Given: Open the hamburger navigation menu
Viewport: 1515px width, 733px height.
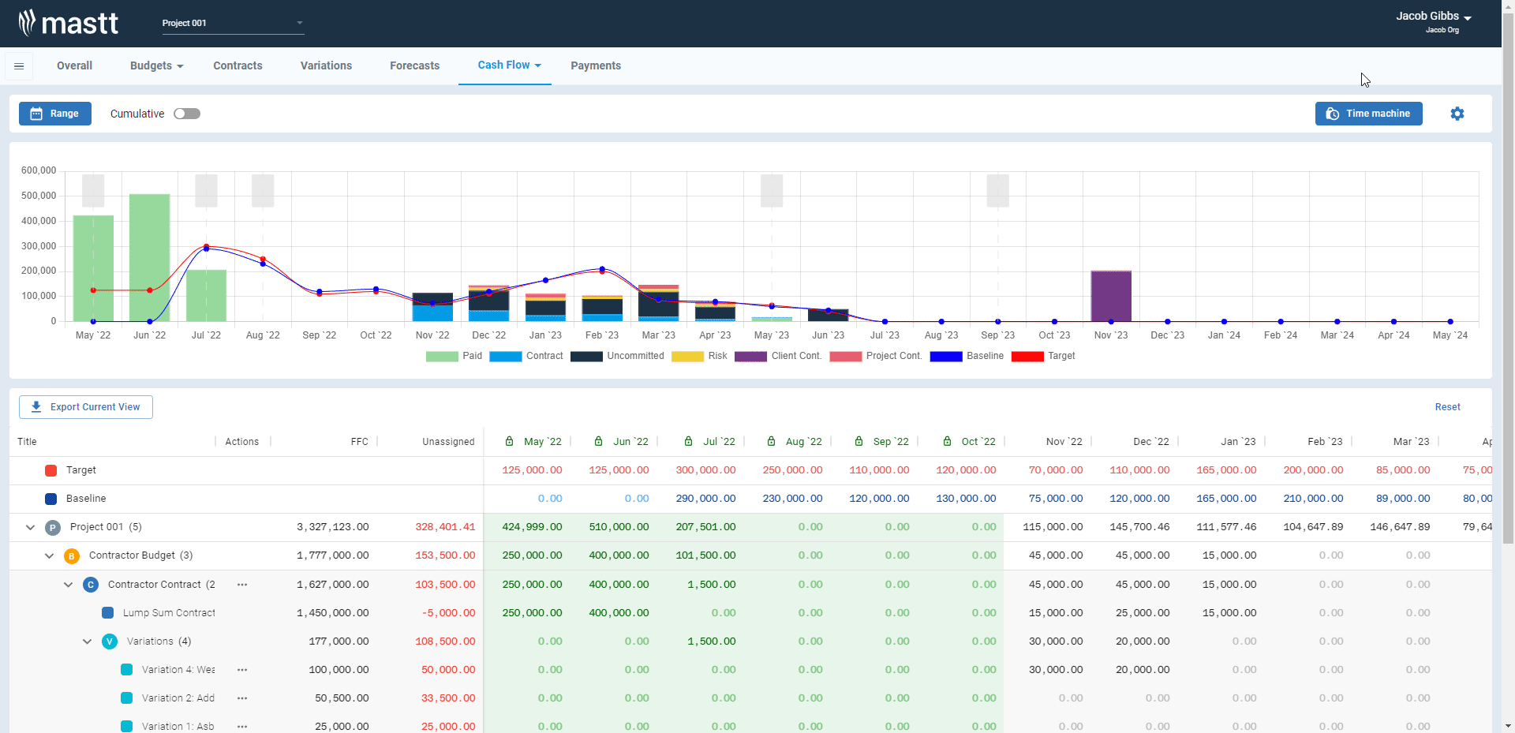Looking at the screenshot, I should click(19, 65).
